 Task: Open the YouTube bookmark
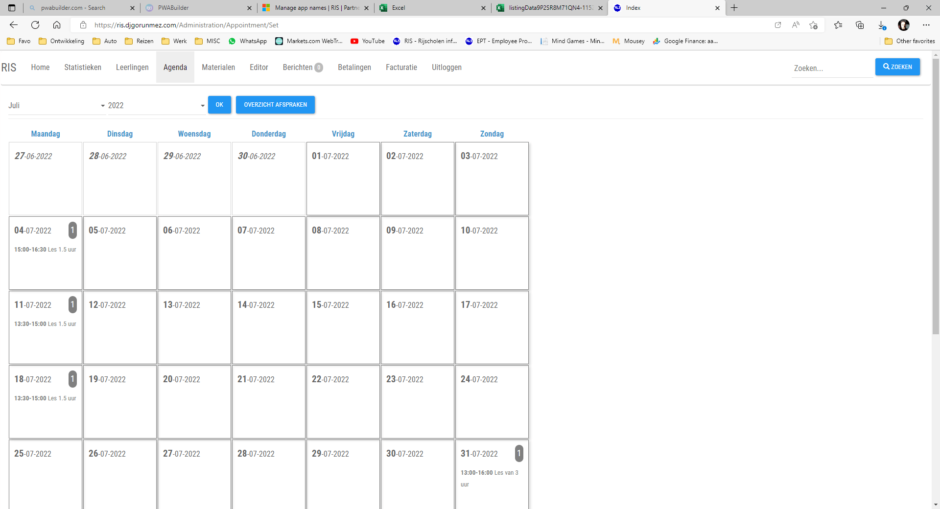(368, 41)
